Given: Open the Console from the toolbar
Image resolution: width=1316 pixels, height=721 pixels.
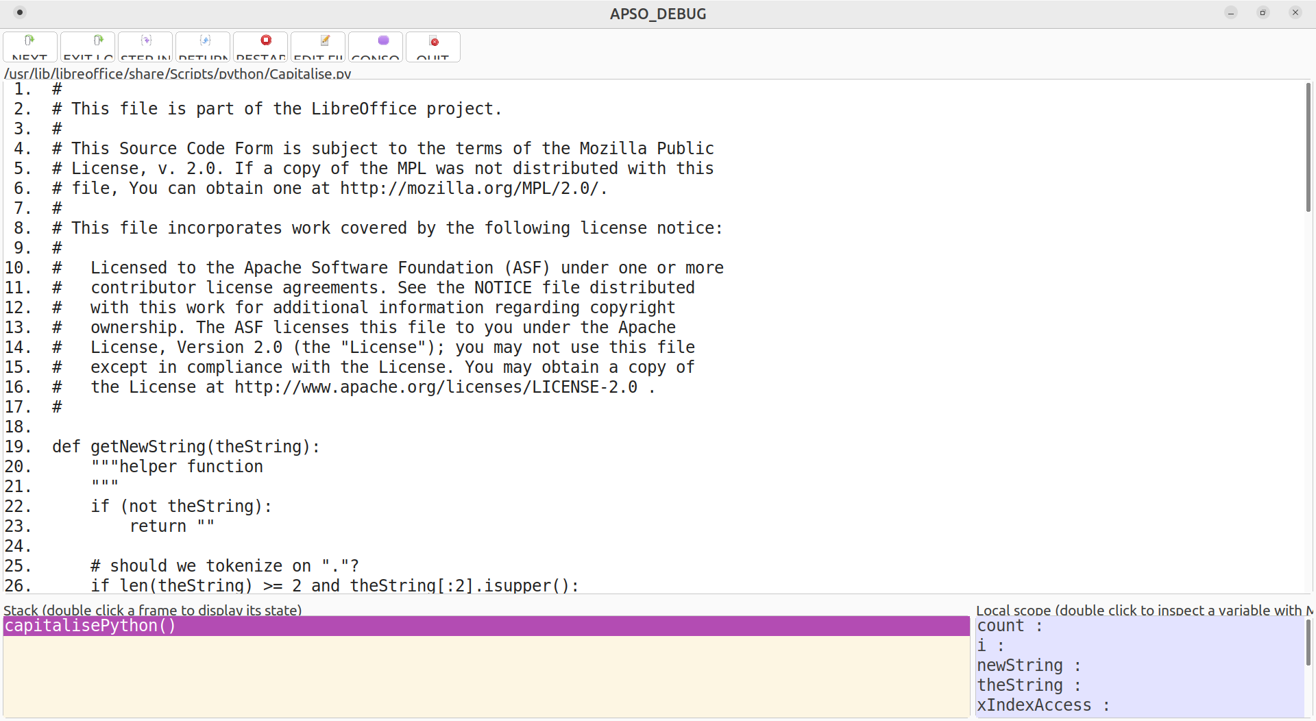Looking at the screenshot, I should tap(376, 47).
